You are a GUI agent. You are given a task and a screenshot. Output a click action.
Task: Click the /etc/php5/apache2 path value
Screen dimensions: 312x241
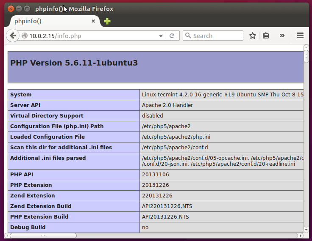[166, 126]
